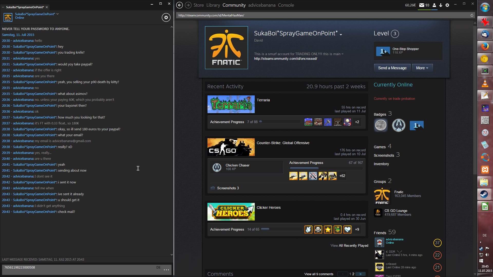Open the oncrossed main profile link
Viewport: 493px width, 277px height.
point(286,59)
